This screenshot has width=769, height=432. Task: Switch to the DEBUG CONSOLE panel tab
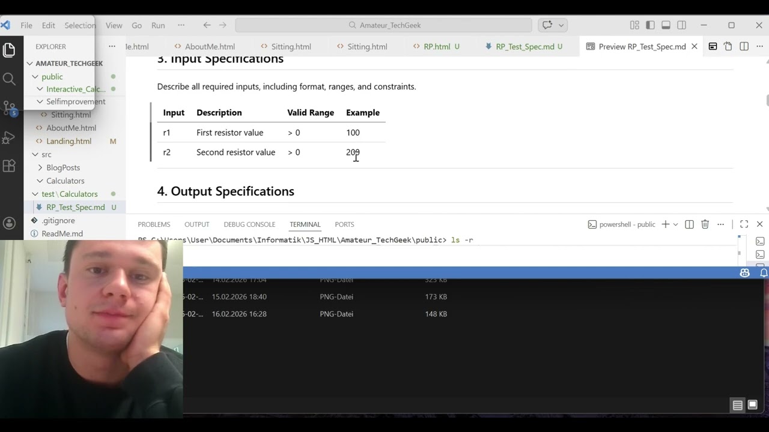click(x=249, y=224)
